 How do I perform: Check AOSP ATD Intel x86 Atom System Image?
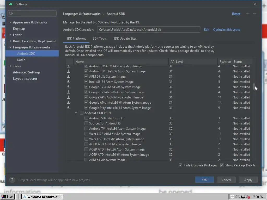(86, 149)
